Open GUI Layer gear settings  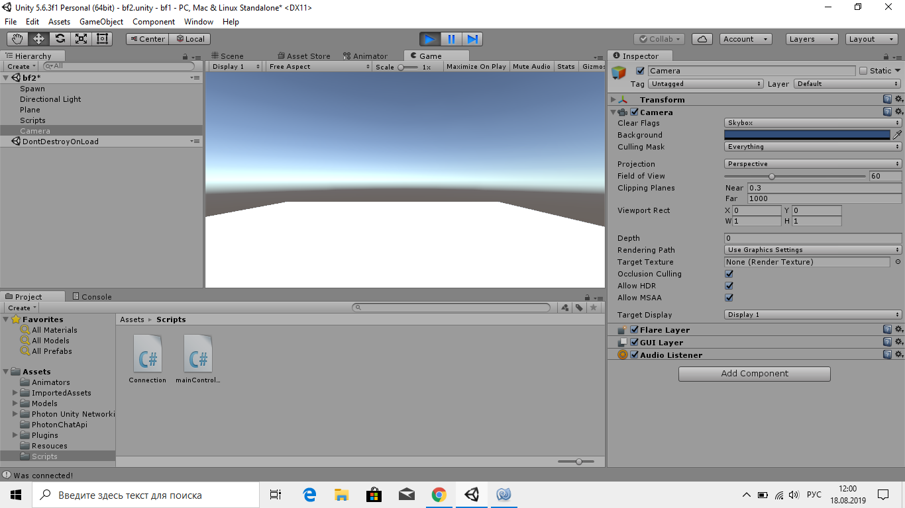(898, 342)
